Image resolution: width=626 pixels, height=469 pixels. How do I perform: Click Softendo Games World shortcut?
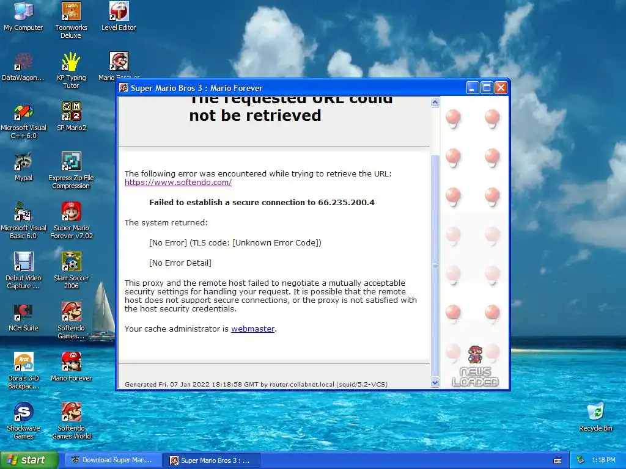point(71,412)
